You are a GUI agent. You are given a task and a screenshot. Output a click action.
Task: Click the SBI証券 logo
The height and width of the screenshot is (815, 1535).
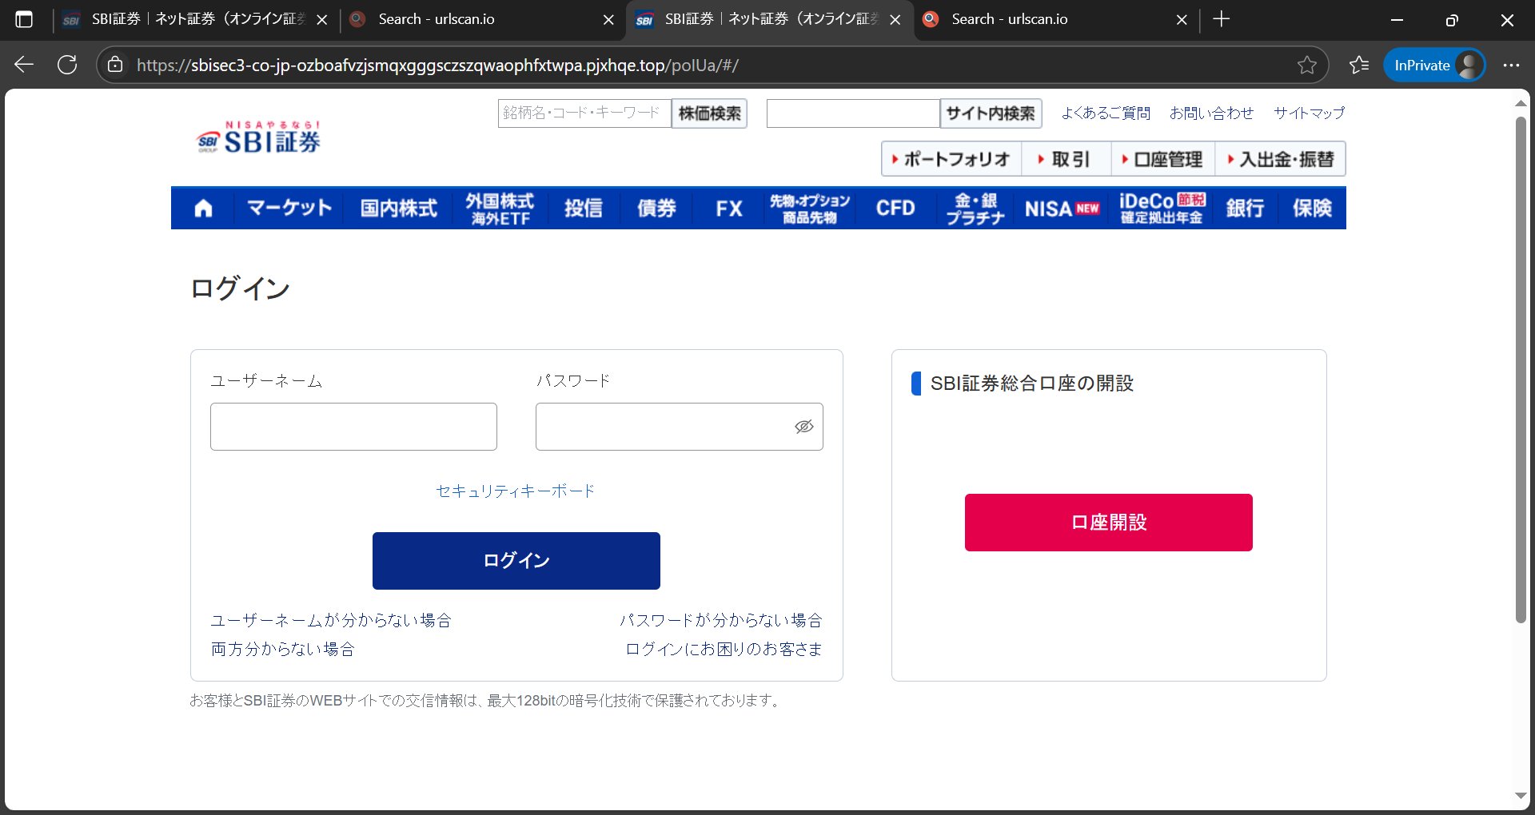point(258,137)
